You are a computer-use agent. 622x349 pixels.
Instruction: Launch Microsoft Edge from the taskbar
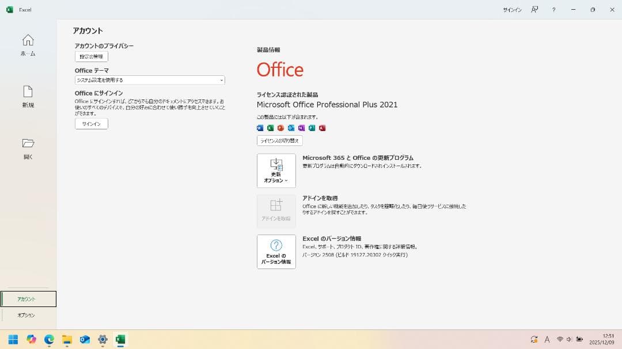point(49,339)
